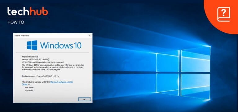Click the "HOW TO" label under techhub
This screenshot has width=238, height=112.
click(16, 22)
